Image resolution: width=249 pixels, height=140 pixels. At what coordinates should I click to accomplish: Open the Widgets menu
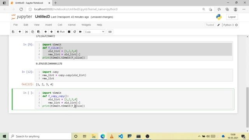tap(86, 25)
